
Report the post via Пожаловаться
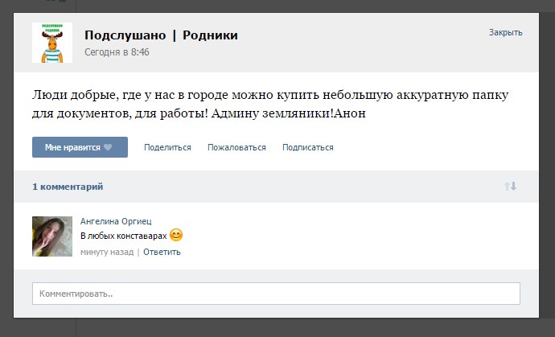(x=236, y=148)
